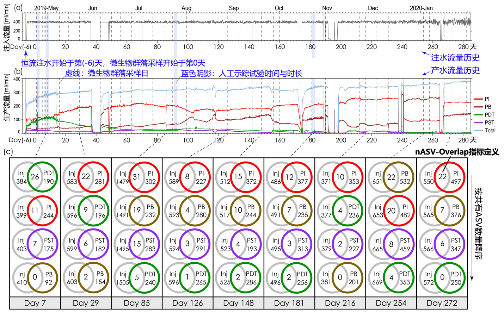Click the Inj 1505 Venn diagram
The image size is (504, 313).
[x=136, y=278]
